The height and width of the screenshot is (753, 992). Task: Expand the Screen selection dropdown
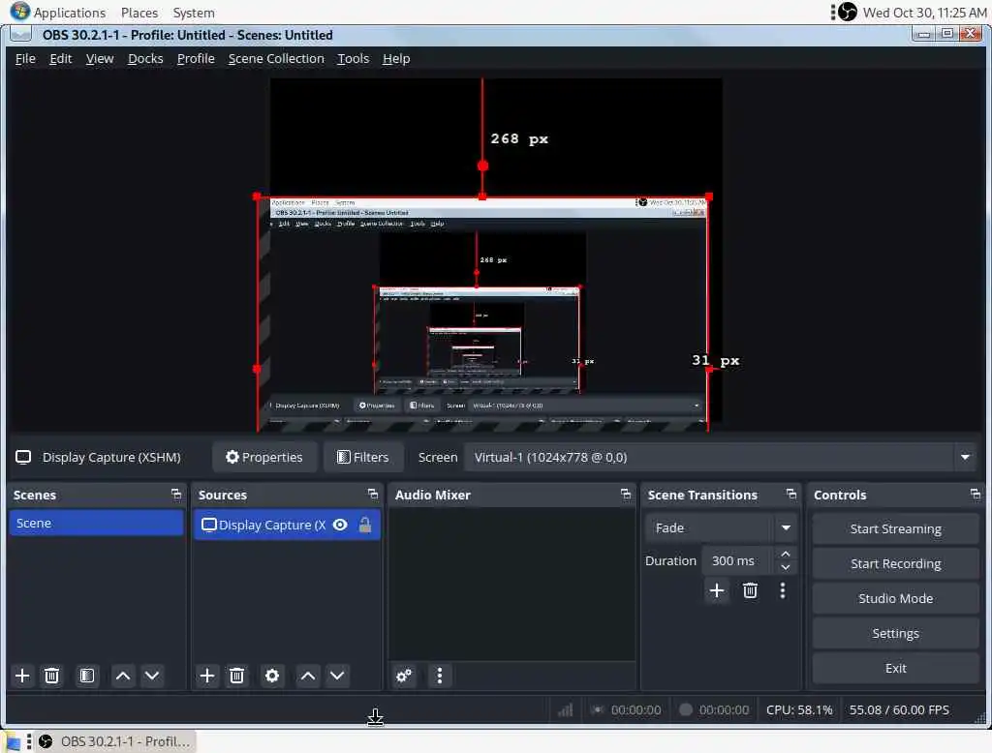tap(965, 457)
